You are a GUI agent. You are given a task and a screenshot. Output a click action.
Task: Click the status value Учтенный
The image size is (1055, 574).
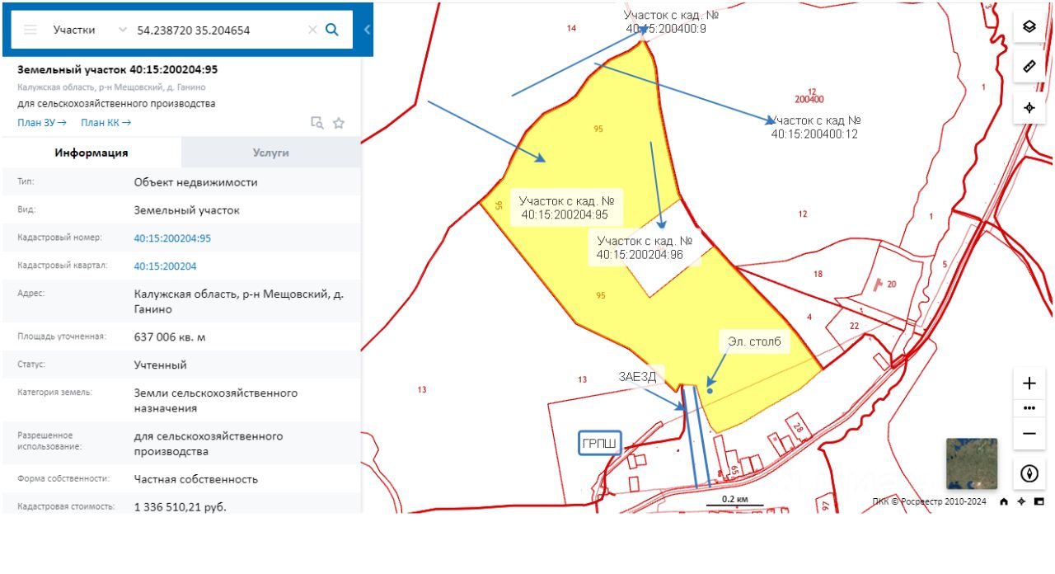pyautogui.click(x=161, y=365)
